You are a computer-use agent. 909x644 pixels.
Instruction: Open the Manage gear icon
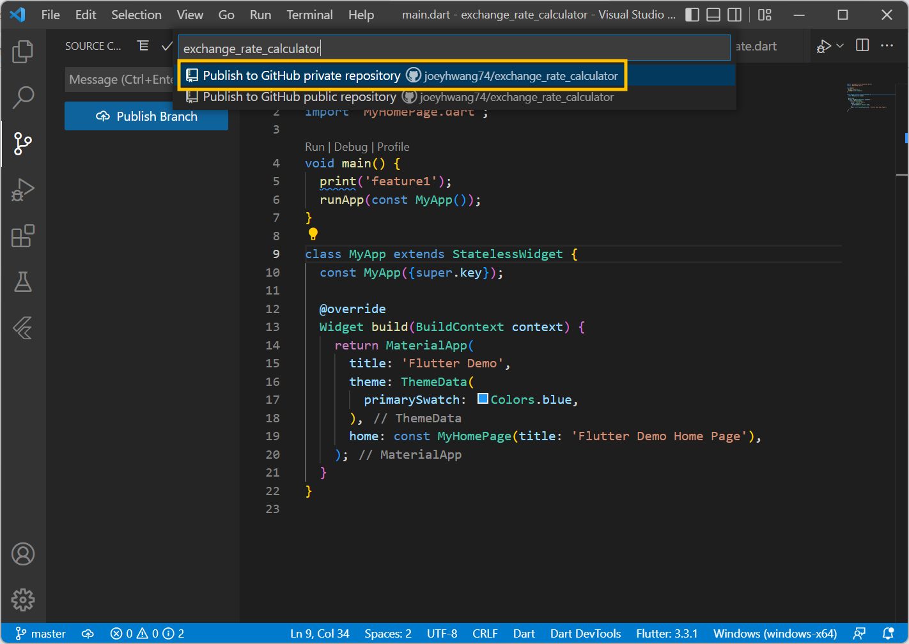coord(23,599)
